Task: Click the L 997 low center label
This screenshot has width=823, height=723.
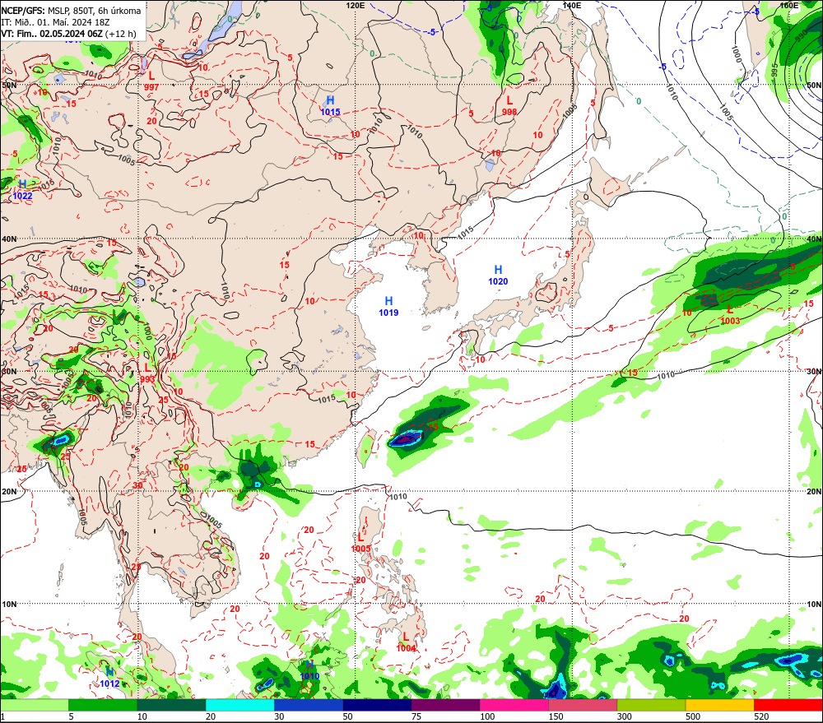Action: click(151, 81)
